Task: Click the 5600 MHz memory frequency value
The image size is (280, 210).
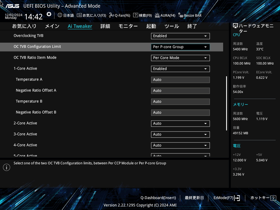Action: 240,119
